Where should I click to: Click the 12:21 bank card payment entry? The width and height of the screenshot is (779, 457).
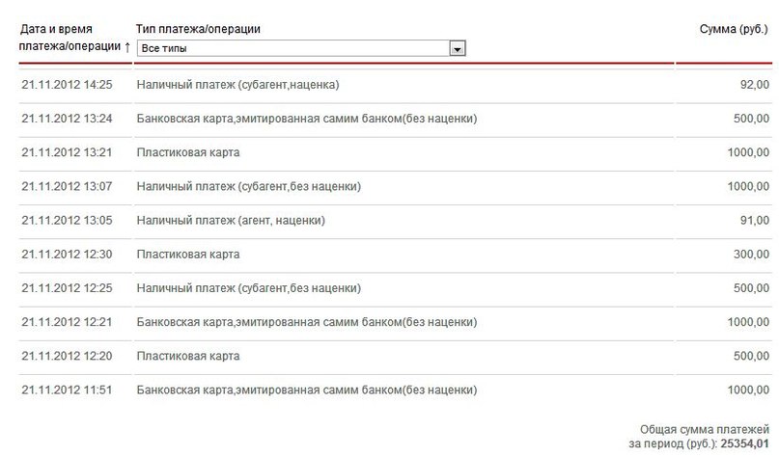(x=307, y=322)
